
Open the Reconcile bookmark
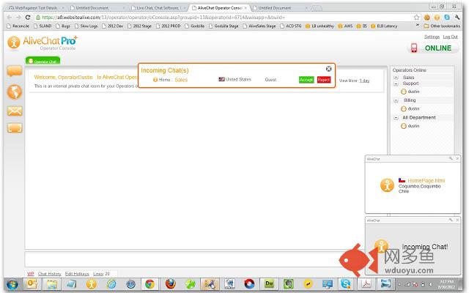pyautogui.click(x=18, y=26)
